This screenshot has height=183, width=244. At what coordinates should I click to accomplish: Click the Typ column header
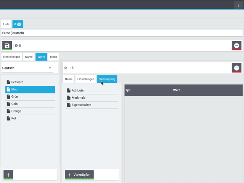pos(128,90)
